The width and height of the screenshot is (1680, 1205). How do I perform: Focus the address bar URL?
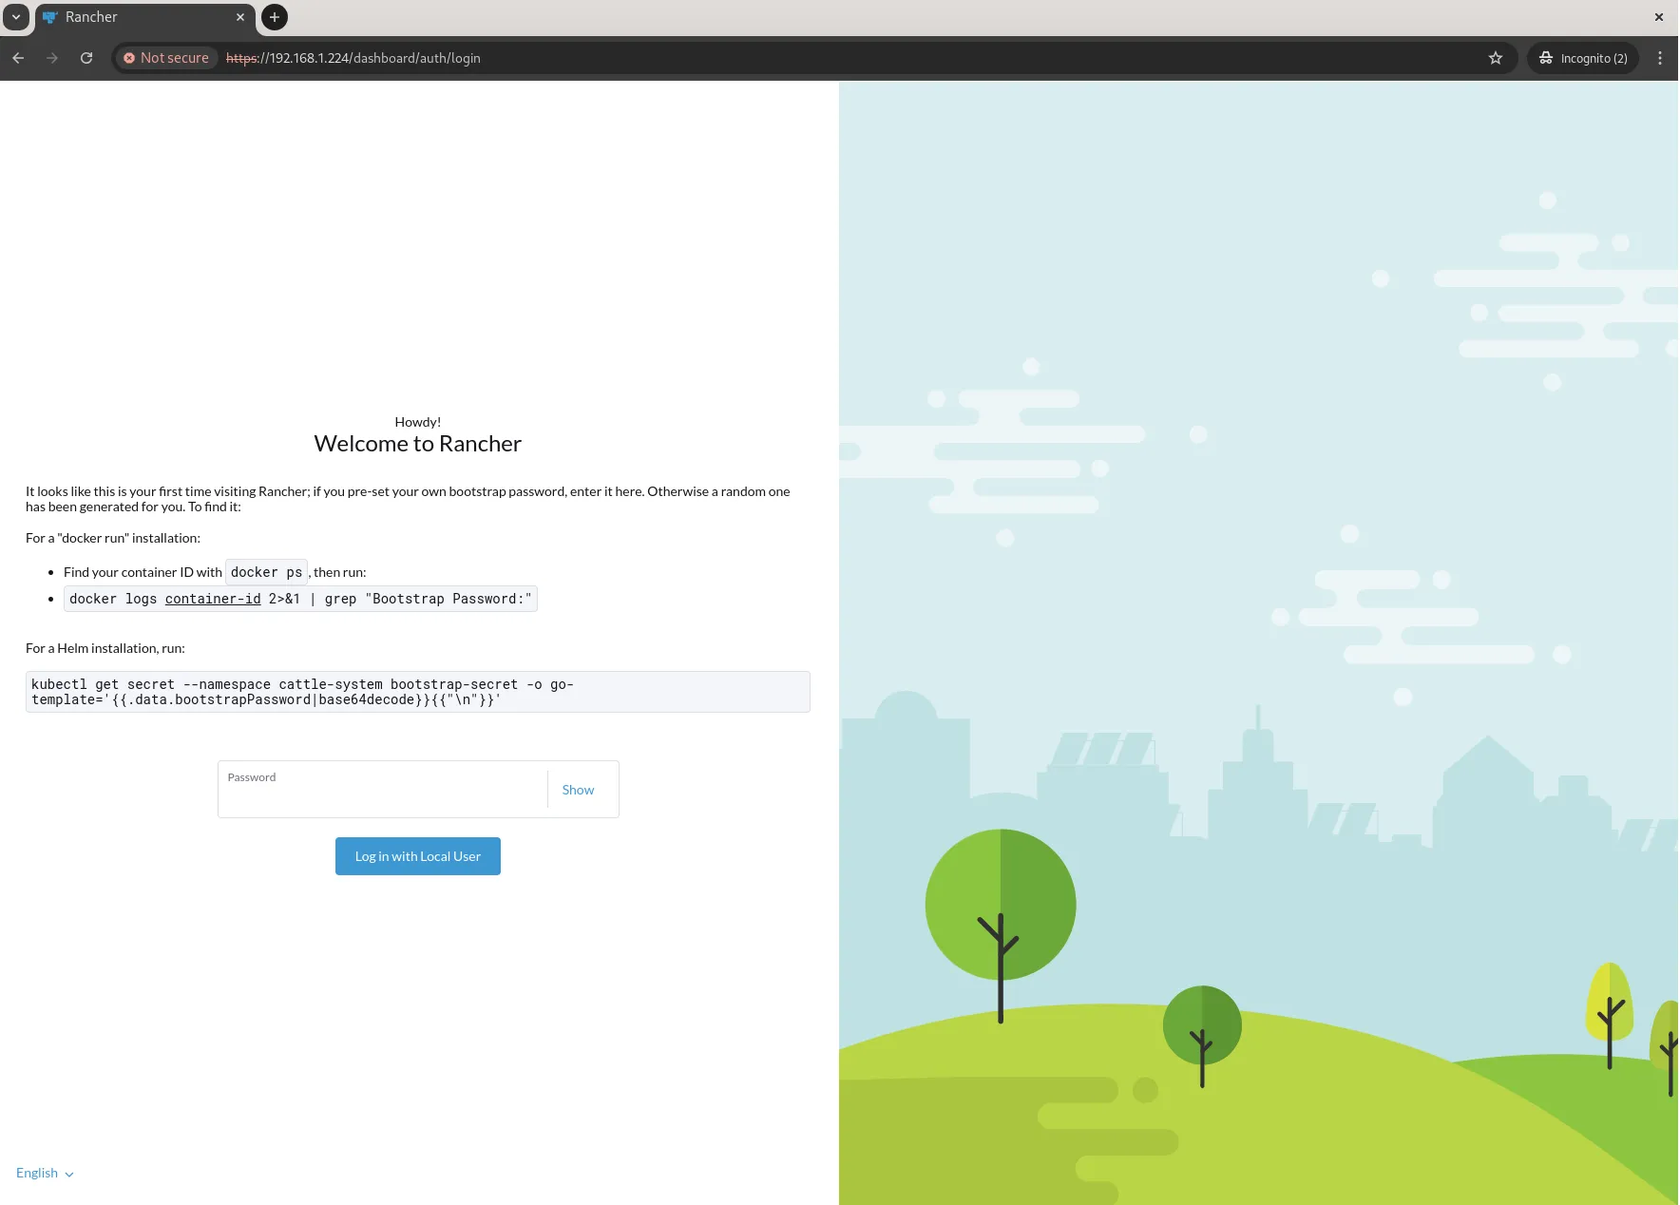353,58
